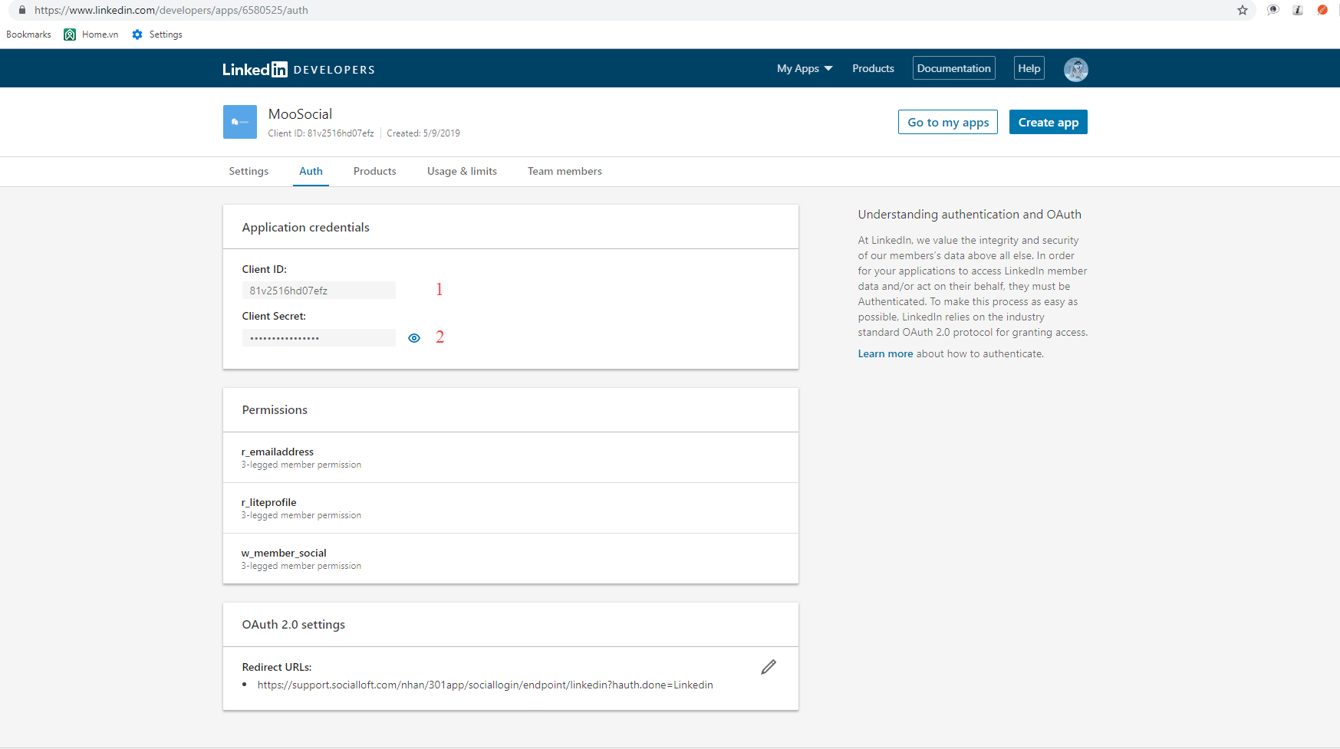
Task: Open the Team members tab
Action: click(565, 171)
